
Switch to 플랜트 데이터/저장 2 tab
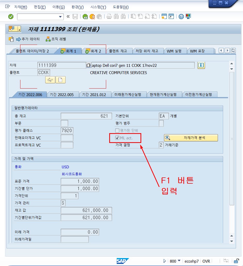point(32,51)
